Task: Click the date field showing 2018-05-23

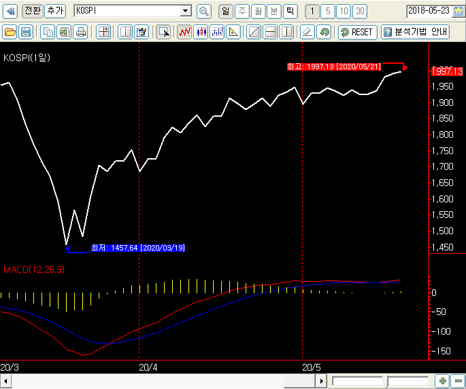Action: pos(429,11)
